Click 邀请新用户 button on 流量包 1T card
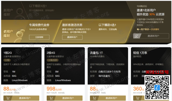The image size is (172, 101). [108, 98]
